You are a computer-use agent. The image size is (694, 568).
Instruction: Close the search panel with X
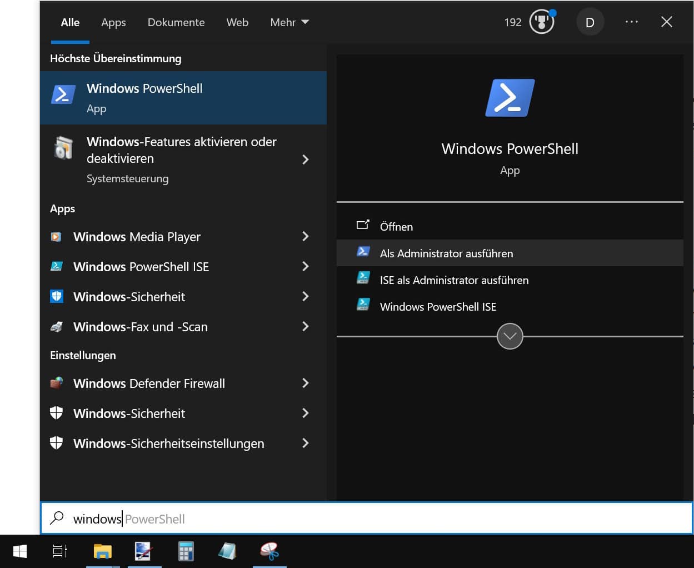(x=667, y=22)
